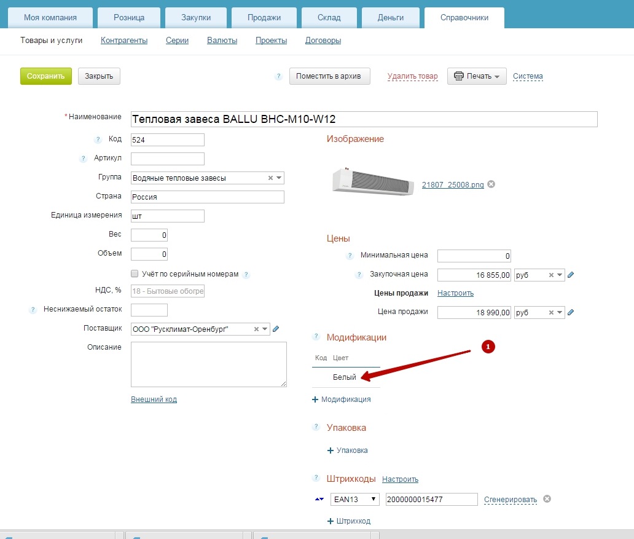Open Валюты submenu link
This screenshot has height=539, width=634.
222,41
